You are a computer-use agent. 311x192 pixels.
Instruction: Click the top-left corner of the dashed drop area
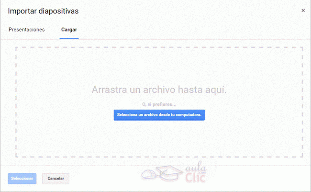click(16, 47)
